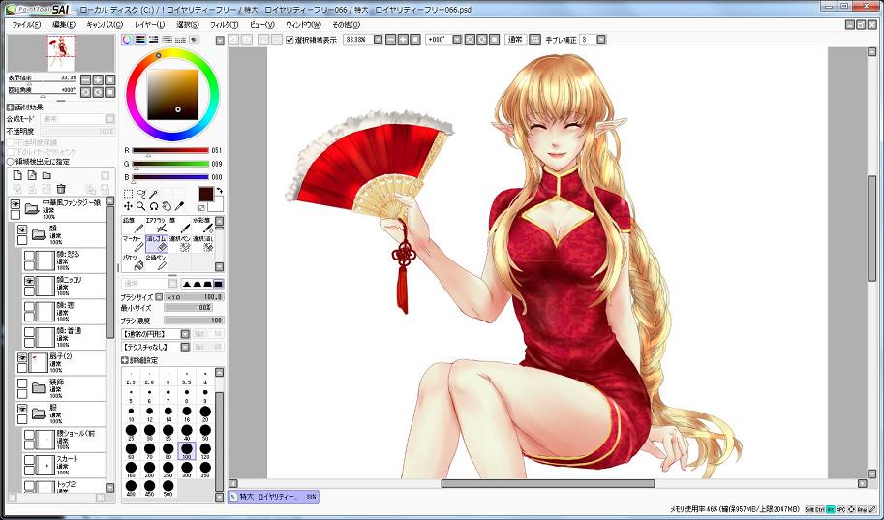Select brush size 100 in the size list
884x520 pixels.
click(x=186, y=450)
